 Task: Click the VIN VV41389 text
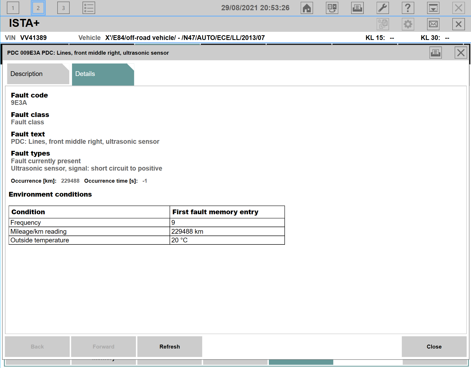[x=26, y=38]
